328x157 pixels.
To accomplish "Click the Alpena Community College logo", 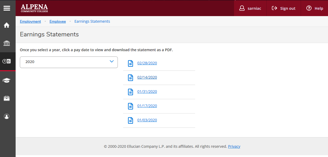I will 34,8.
